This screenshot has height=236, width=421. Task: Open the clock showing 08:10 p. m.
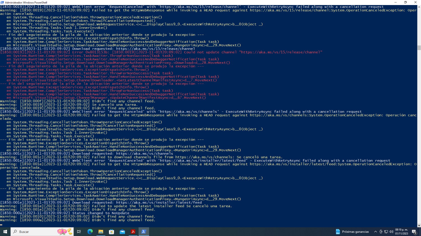401,232
